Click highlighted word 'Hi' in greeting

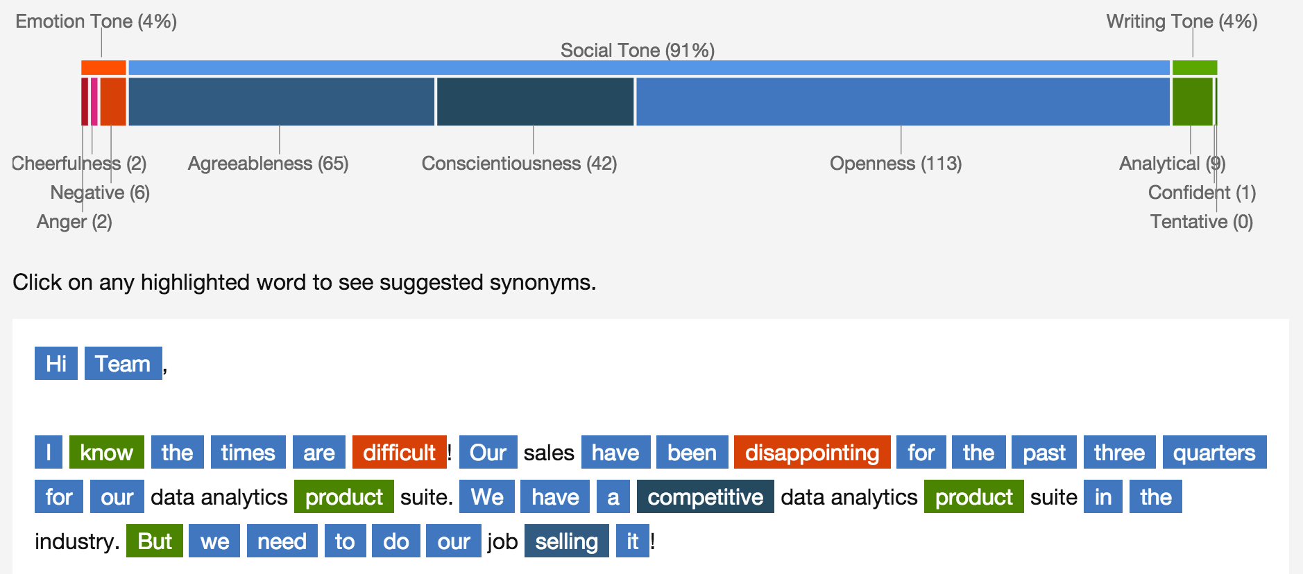pos(56,364)
